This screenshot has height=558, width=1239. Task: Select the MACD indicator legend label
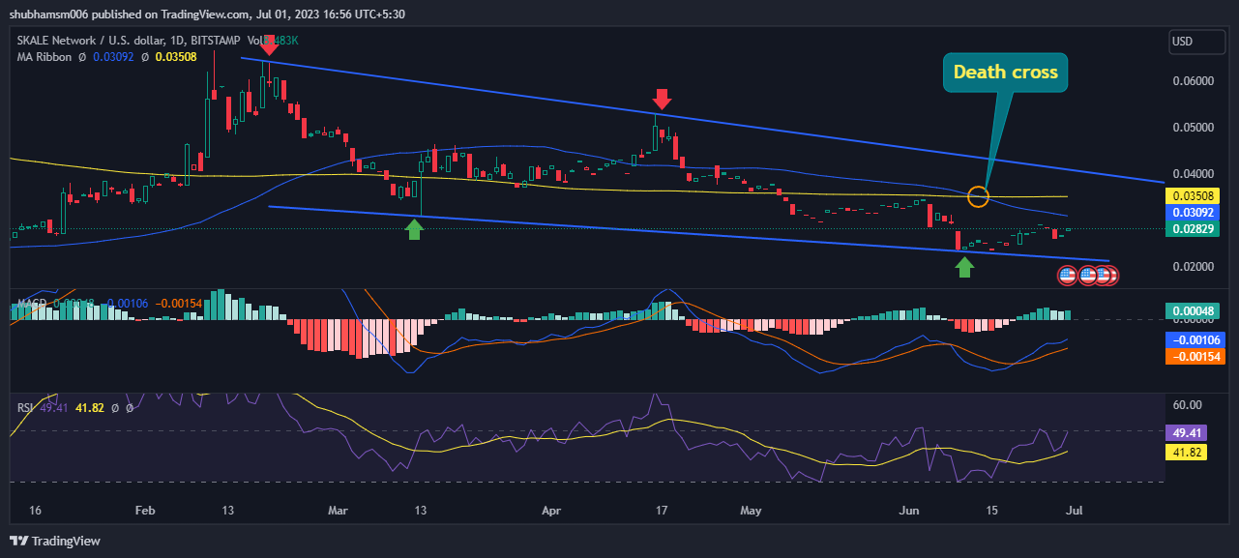pos(34,304)
